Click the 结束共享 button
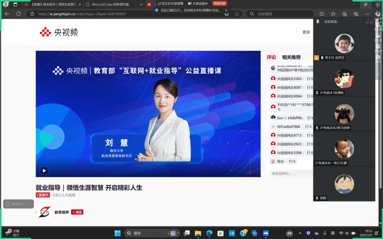Screen dimensions: 383x239 (220, 4)
